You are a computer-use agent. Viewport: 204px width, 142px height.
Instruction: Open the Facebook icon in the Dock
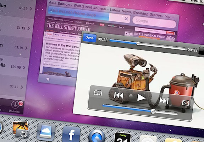(x=71, y=134)
